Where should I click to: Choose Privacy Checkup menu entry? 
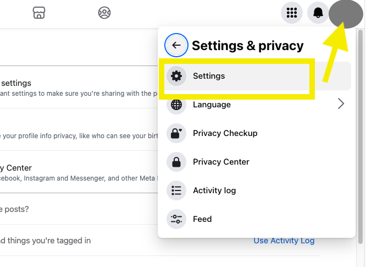[225, 133]
